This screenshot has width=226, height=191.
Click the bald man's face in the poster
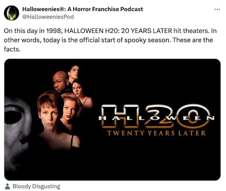[x=60, y=82]
